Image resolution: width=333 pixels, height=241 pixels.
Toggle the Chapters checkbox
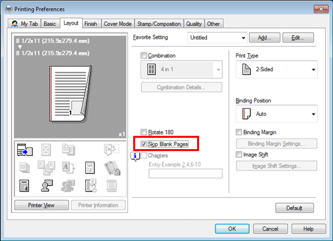[144, 155]
